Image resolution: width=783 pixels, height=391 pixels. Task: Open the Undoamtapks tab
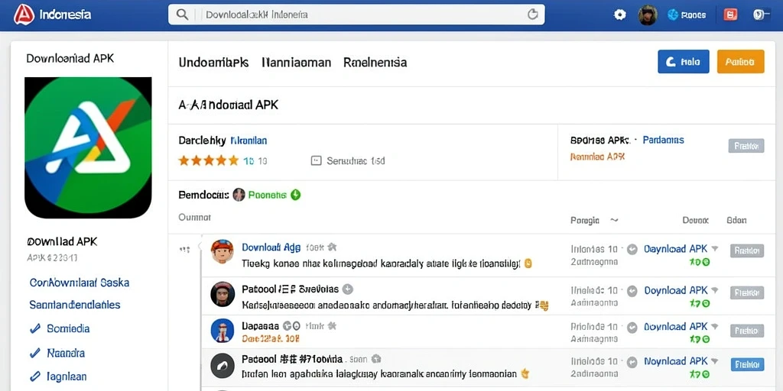pyautogui.click(x=214, y=63)
